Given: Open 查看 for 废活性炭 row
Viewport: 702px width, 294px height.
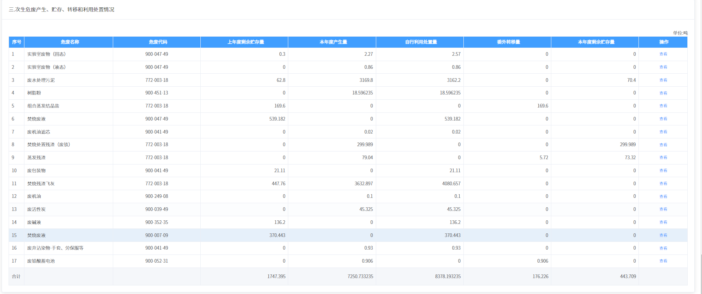Looking at the screenshot, I should click(x=663, y=209).
